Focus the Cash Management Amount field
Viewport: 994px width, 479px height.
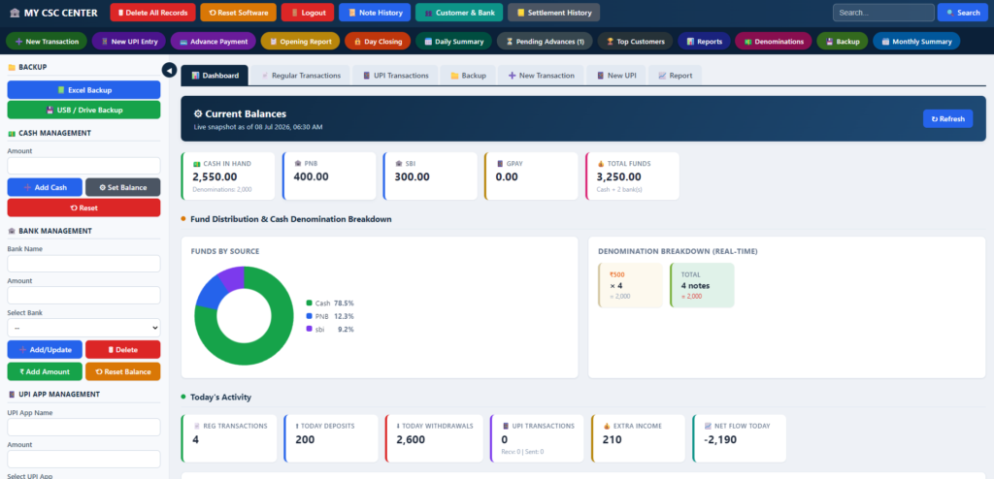(83, 166)
